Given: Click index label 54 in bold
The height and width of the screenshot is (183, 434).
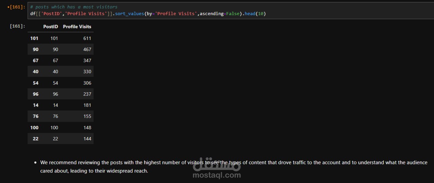Looking at the screenshot, I should [x=36, y=83].
